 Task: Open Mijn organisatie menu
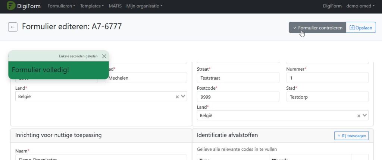[x=144, y=6]
